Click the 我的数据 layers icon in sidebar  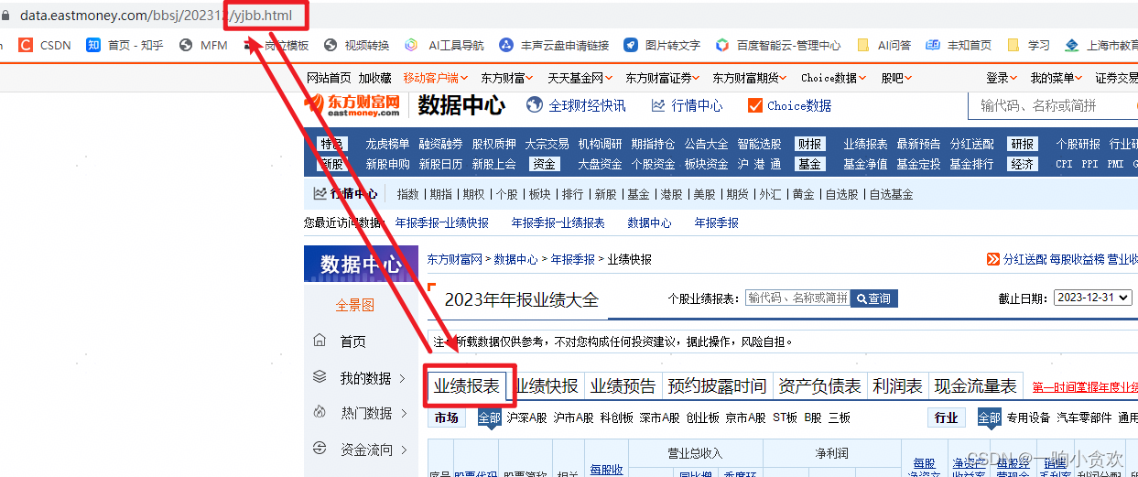320,376
